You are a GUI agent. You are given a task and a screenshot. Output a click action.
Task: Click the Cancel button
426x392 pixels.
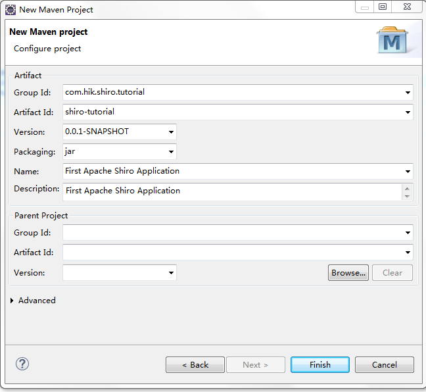tap(385, 364)
